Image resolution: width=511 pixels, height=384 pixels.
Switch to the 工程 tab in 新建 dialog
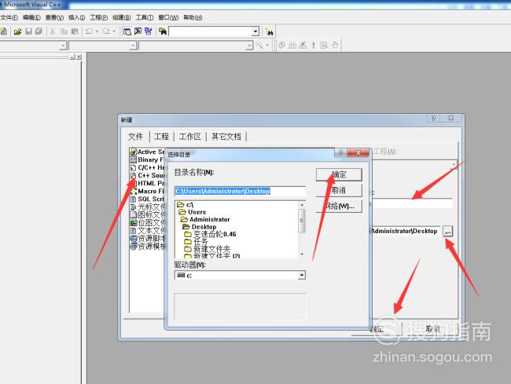pyautogui.click(x=162, y=137)
